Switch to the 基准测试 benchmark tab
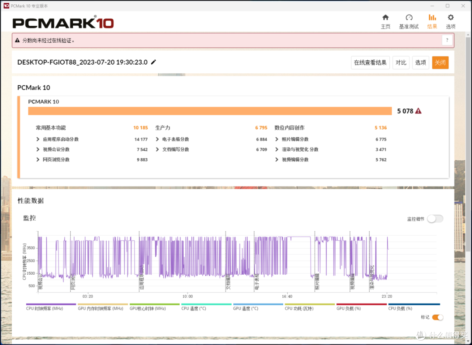This screenshot has height=345, width=472. point(409,22)
